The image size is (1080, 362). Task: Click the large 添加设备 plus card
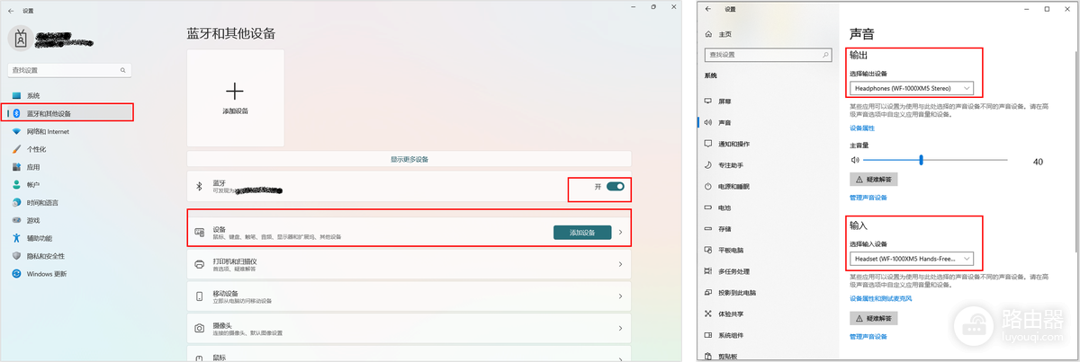click(236, 98)
